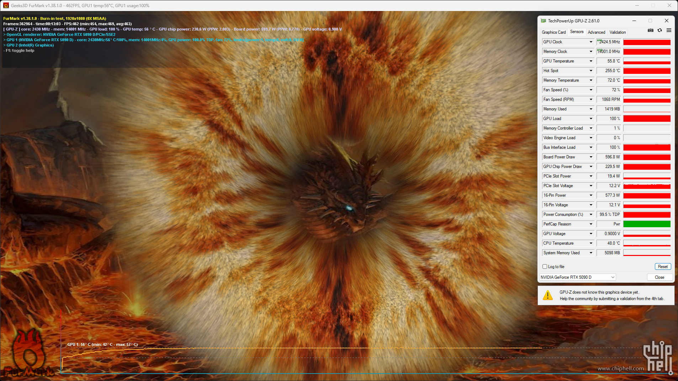Screen dimensions: 678x381
Task: Open the Memory Clock sensor dropdown
Action: click(x=591, y=51)
